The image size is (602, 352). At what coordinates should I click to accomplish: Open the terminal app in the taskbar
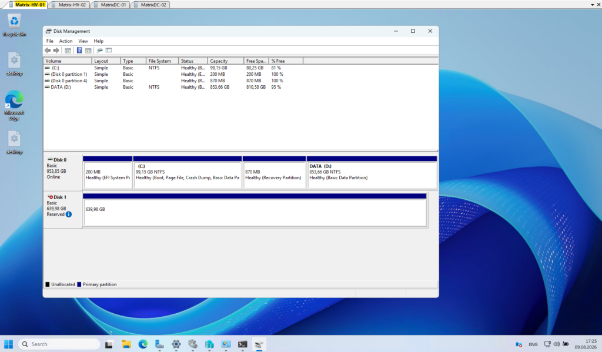coord(243,344)
